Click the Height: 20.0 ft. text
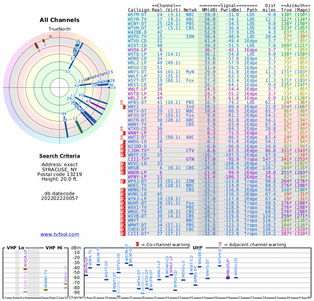Image resolution: width=314 pixels, height=301 pixels. [60, 179]
